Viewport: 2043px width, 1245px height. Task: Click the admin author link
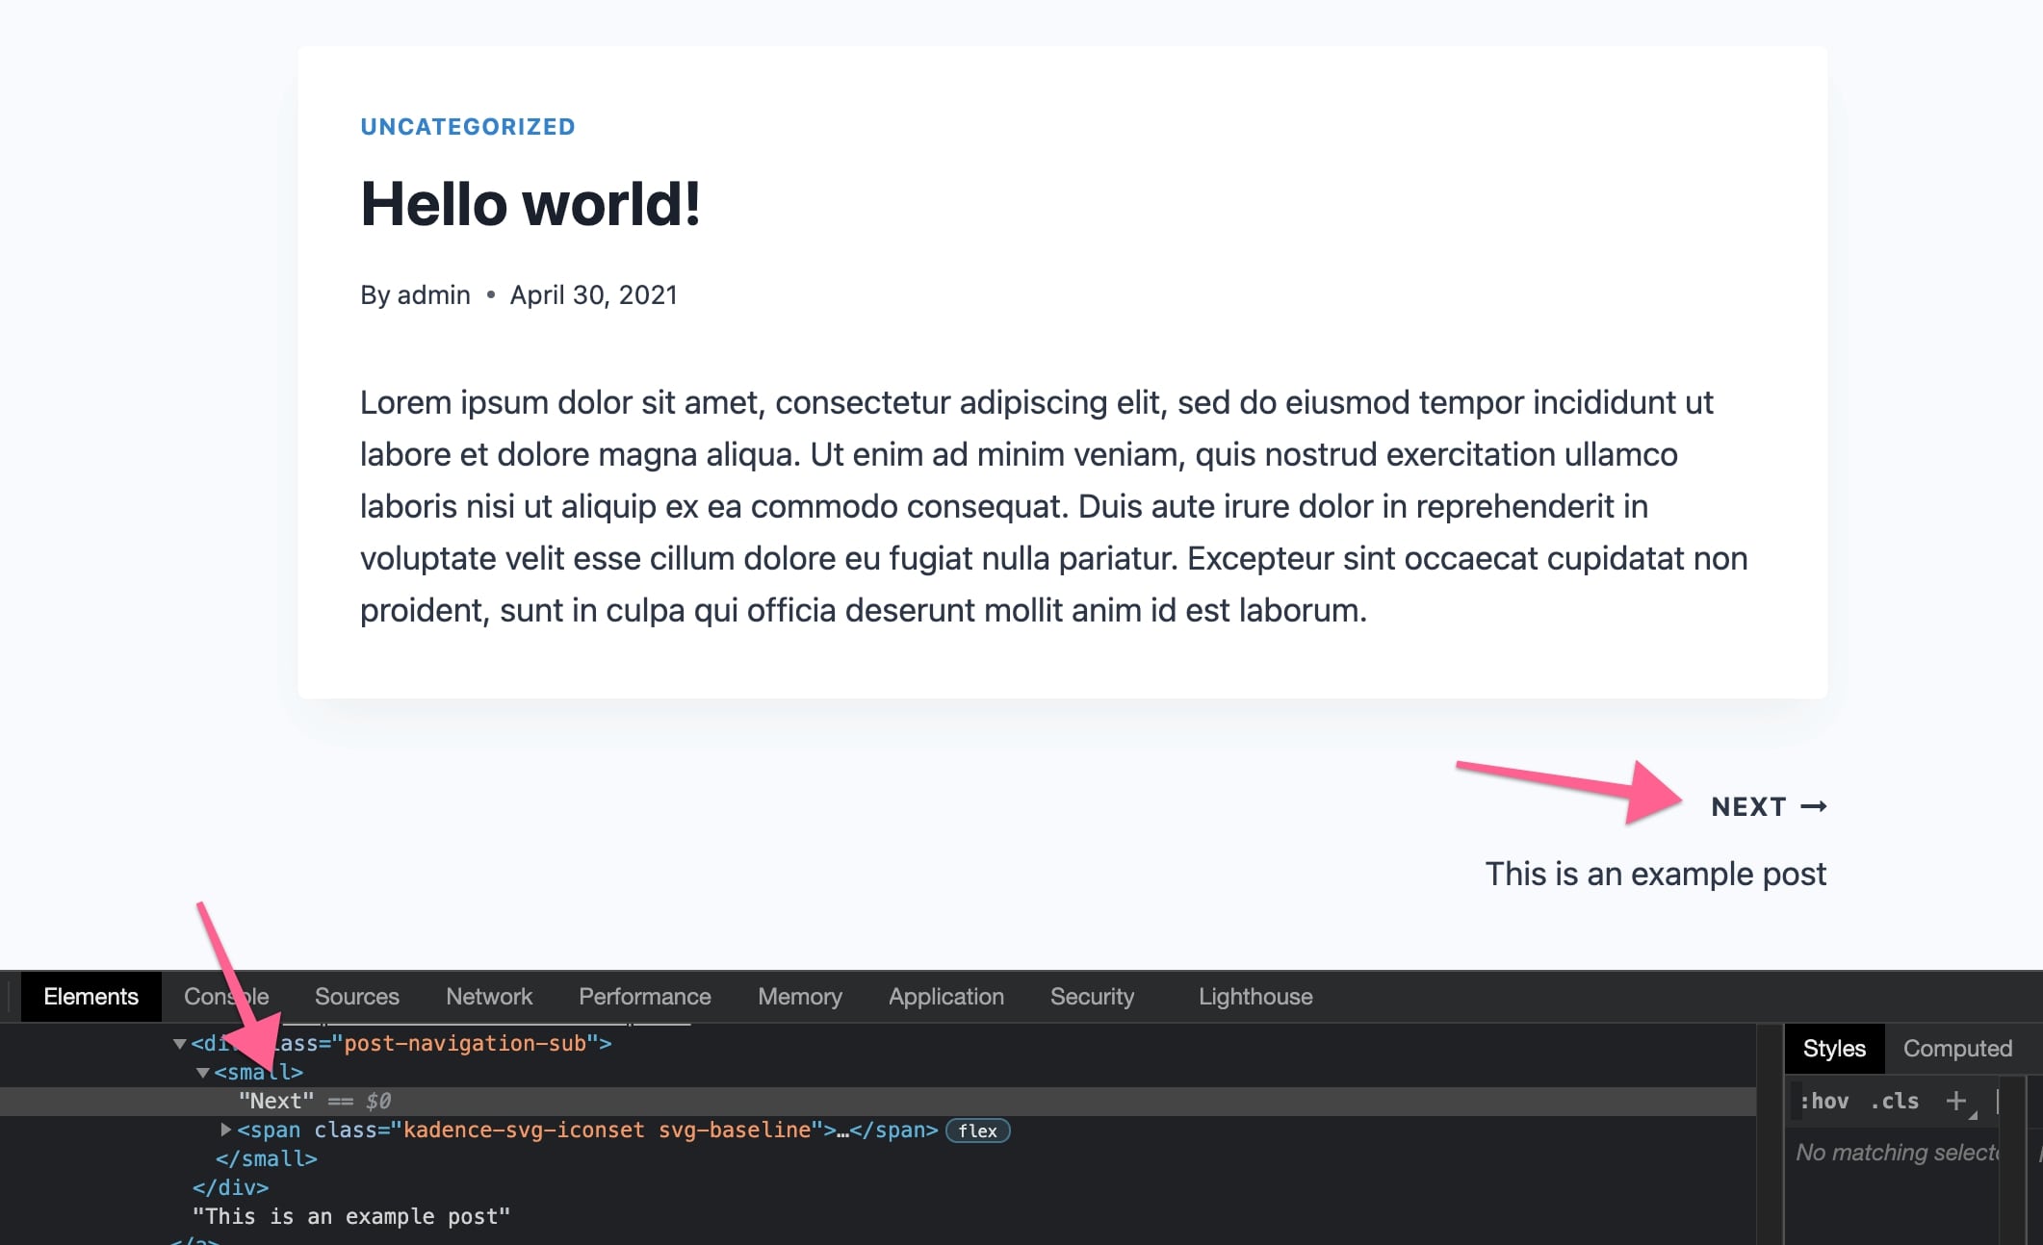[x=433, y=294]
